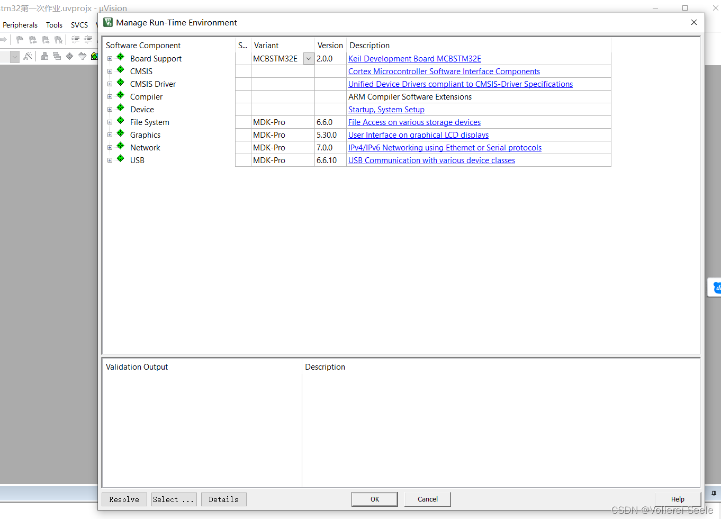
Task: Expand the File System tree node
Action: coord(110,122)
